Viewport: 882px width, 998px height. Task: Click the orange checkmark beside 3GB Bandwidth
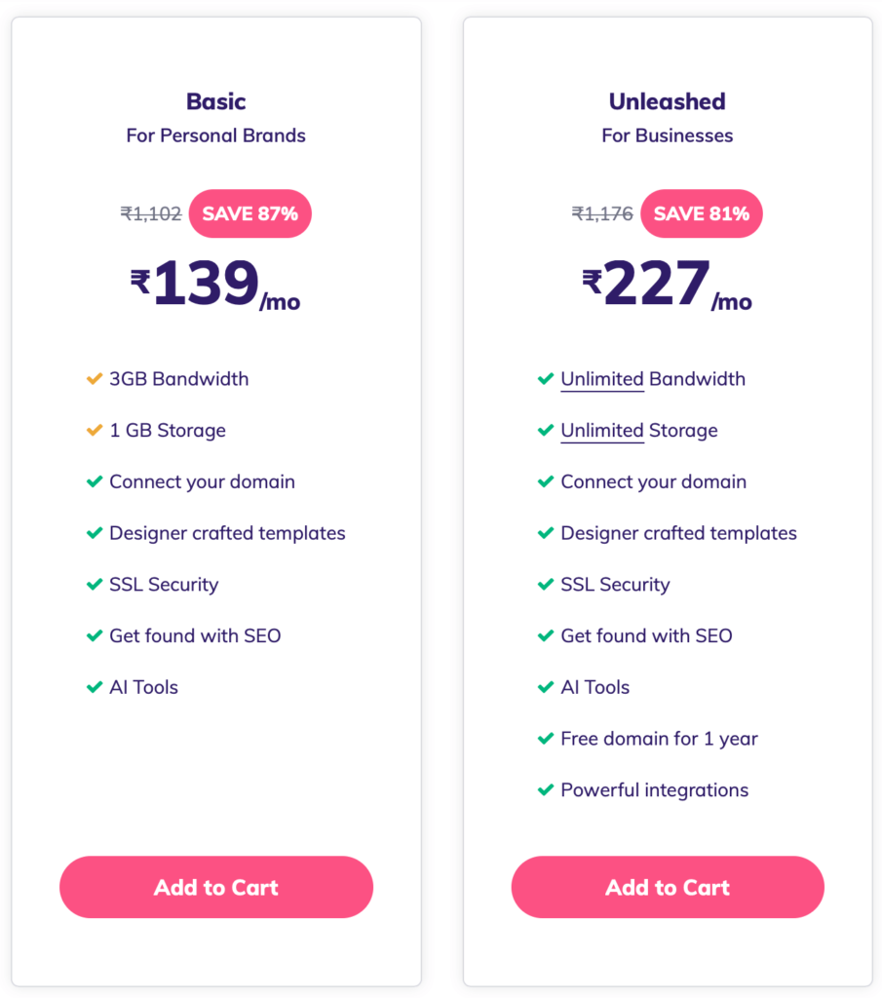(x=95, y=379)
